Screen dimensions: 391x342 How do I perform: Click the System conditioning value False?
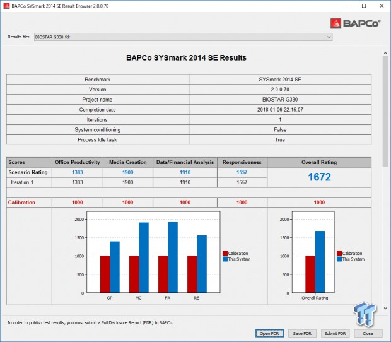(x=280, y=130)
